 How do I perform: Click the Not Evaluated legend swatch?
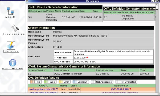118,82
